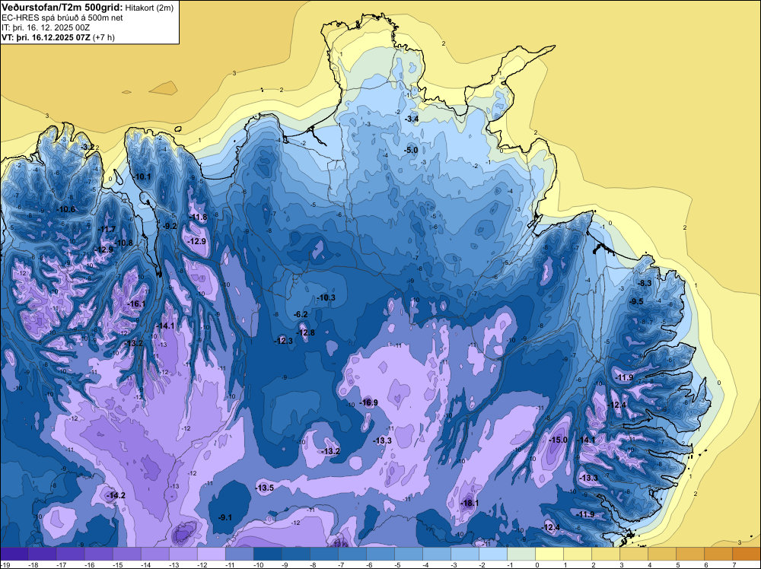Click the -3.2 station temperature label
Screen dimensions: 761x569
click(88, 147)
